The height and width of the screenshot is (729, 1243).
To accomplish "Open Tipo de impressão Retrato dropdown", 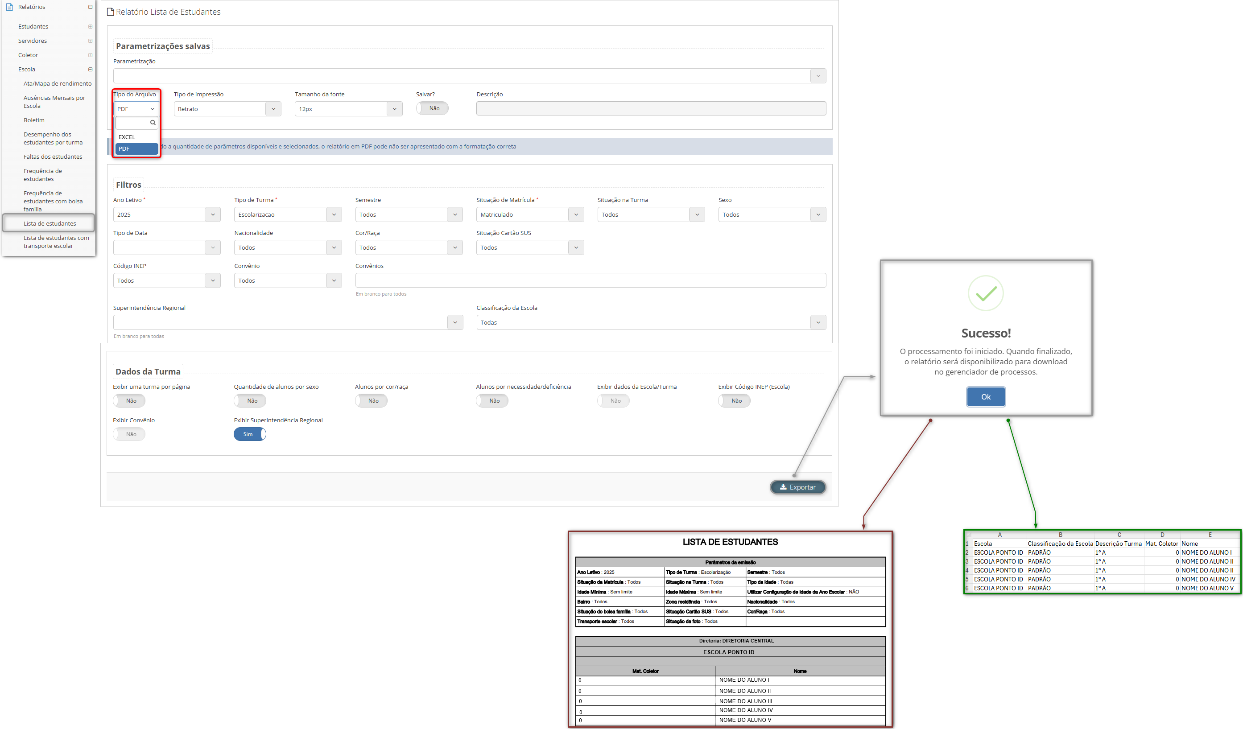I will [x=227, y=108].
